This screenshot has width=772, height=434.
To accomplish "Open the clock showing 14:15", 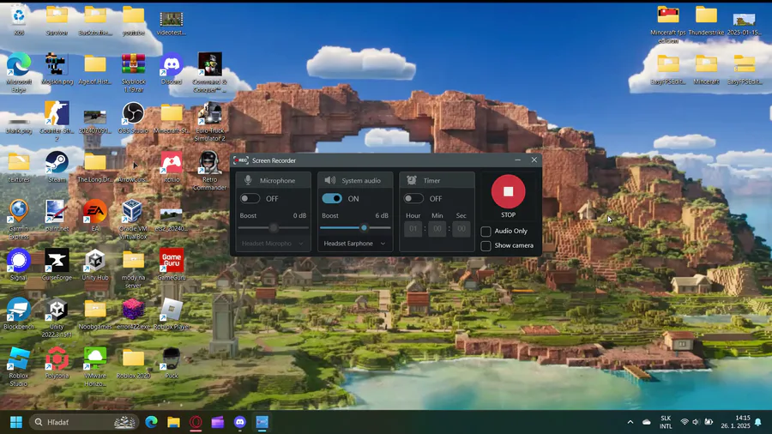I will (x=736, y=422).
